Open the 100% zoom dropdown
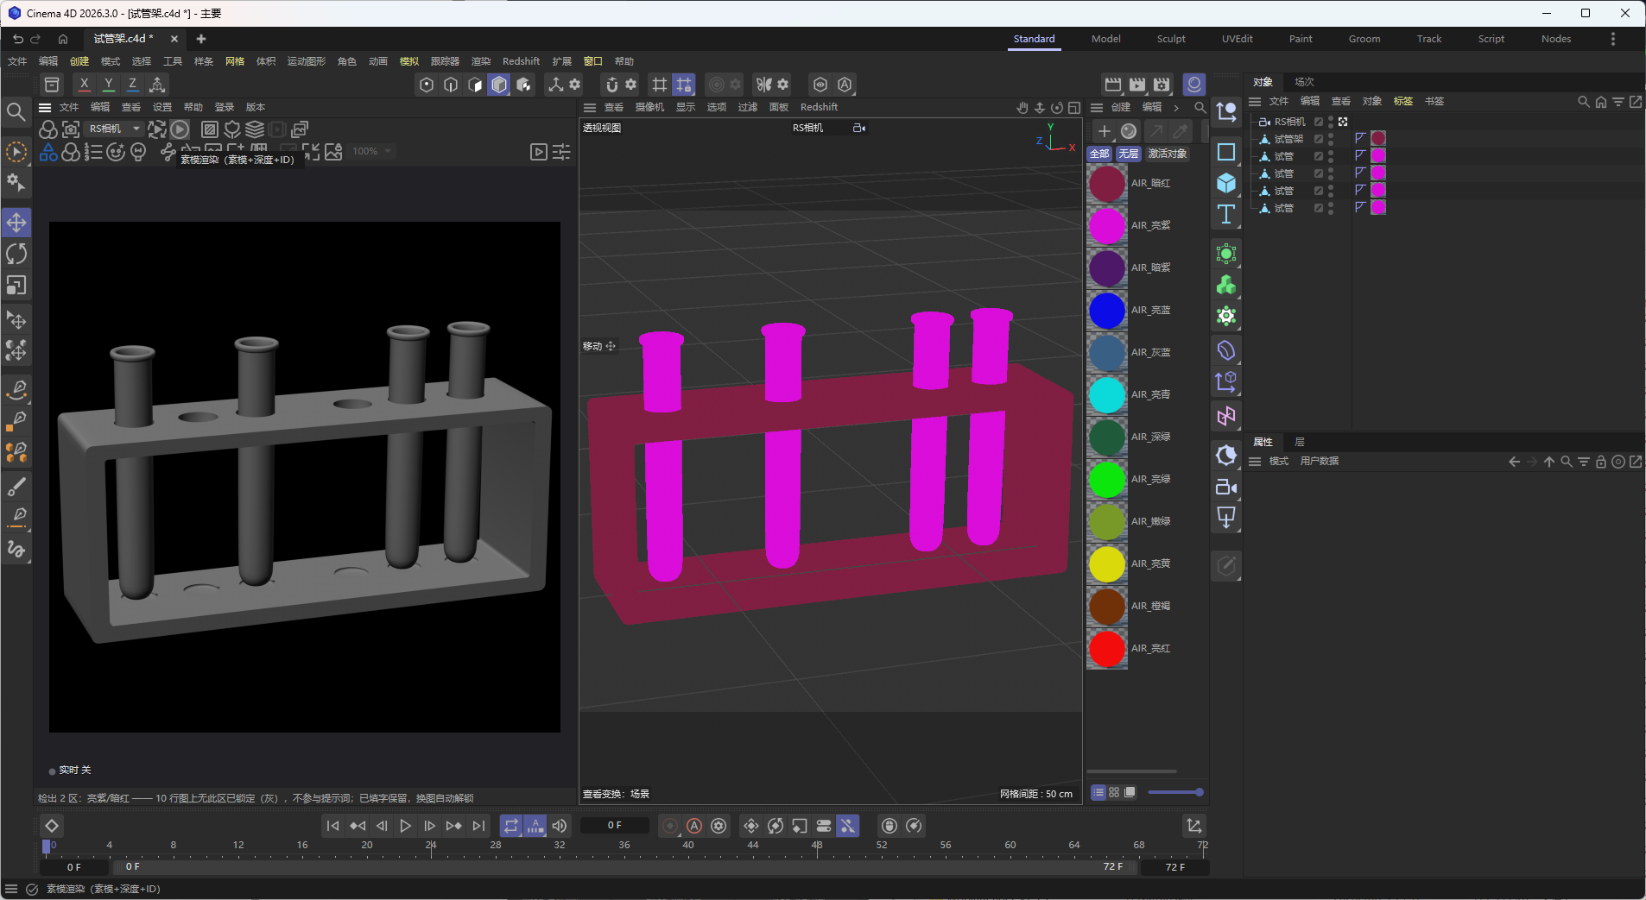Image resolution: width=1646 pixels, height=900 pixels. coord(372,151)
